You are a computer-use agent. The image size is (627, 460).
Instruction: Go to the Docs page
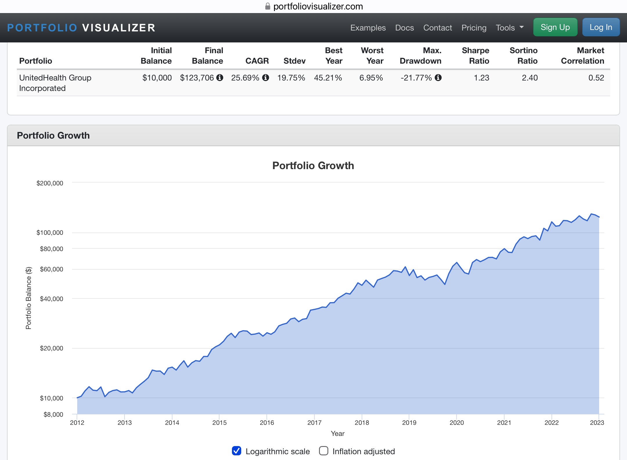click(x=404, y=28)
